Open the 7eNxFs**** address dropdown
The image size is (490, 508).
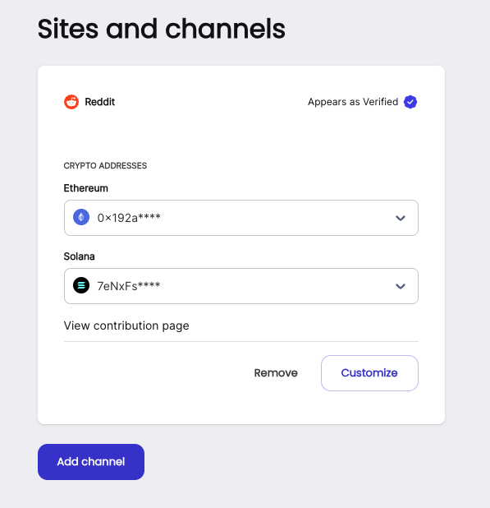point(241,286)
